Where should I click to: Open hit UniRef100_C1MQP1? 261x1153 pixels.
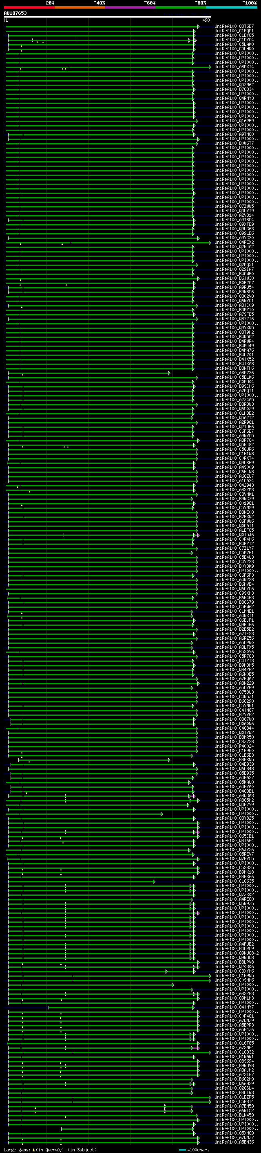pyautogui.click(x=234, y=31)
